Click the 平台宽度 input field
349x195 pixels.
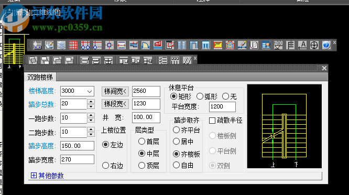222,106
